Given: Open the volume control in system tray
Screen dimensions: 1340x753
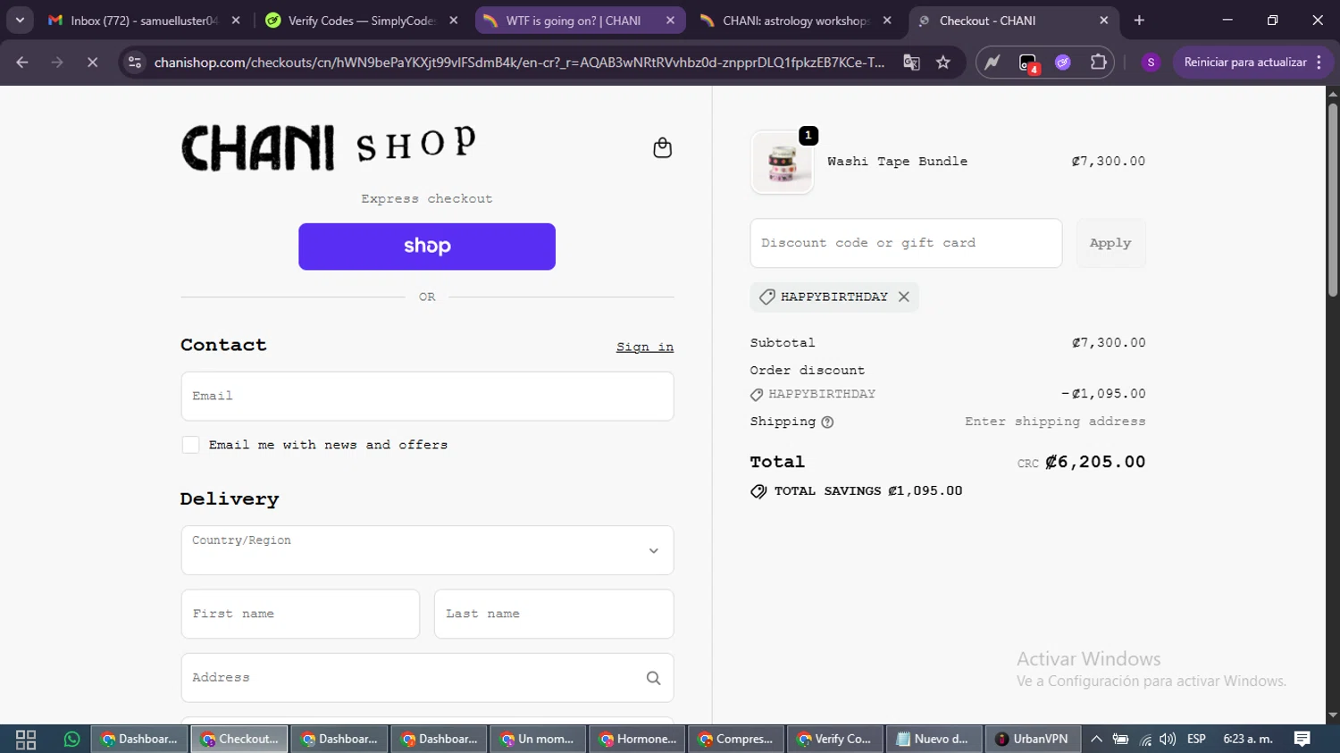Looking at the screenshot, I should 1168,740.
